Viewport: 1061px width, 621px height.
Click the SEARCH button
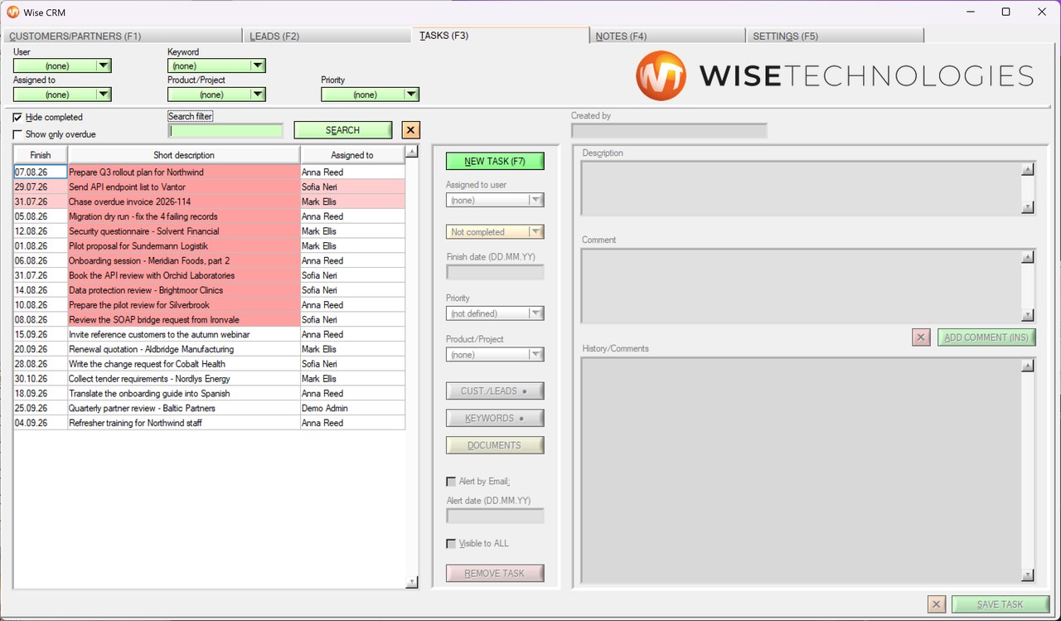pyautogui.click(x=343, y=130)
